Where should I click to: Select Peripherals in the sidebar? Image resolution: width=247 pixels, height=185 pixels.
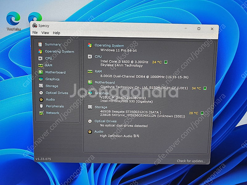pos(55,106)
